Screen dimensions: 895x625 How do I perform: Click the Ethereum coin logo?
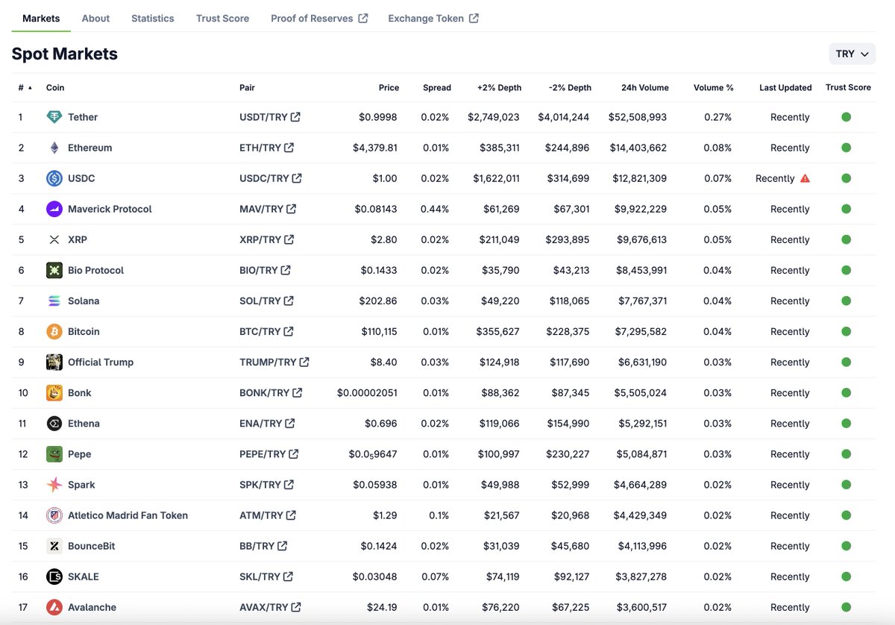click(54, 148)
